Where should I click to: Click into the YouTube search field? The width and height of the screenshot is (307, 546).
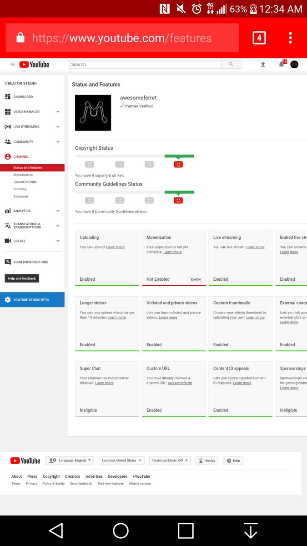tap(145, 65)
